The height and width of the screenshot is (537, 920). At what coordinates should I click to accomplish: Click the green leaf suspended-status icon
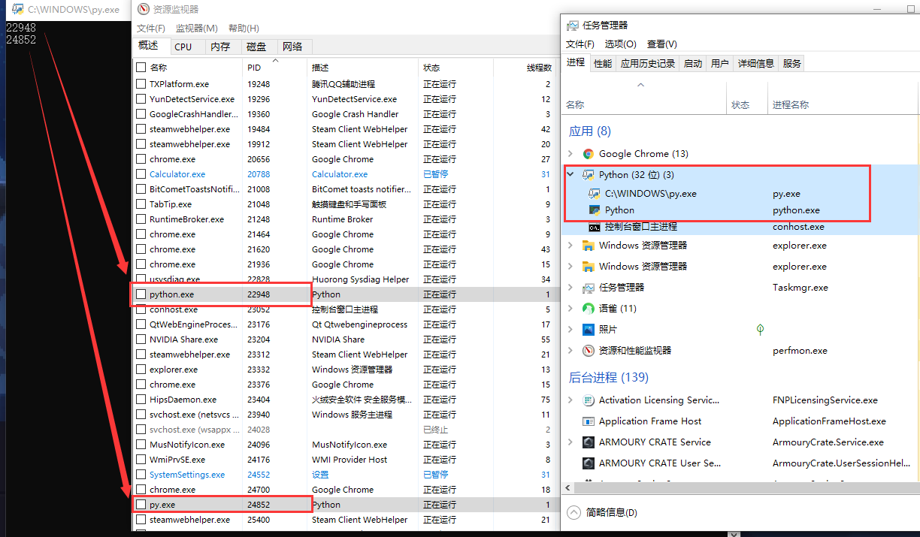[x=760, y=330]
